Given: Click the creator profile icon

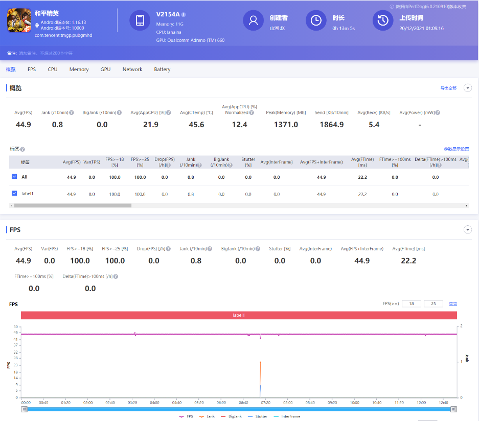Looking at the screenshot, I should (x=253, y=20).
